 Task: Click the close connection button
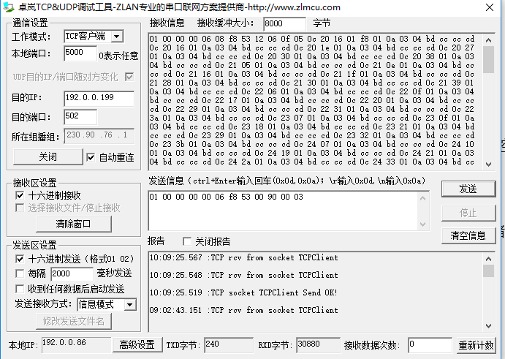(48, 157)
